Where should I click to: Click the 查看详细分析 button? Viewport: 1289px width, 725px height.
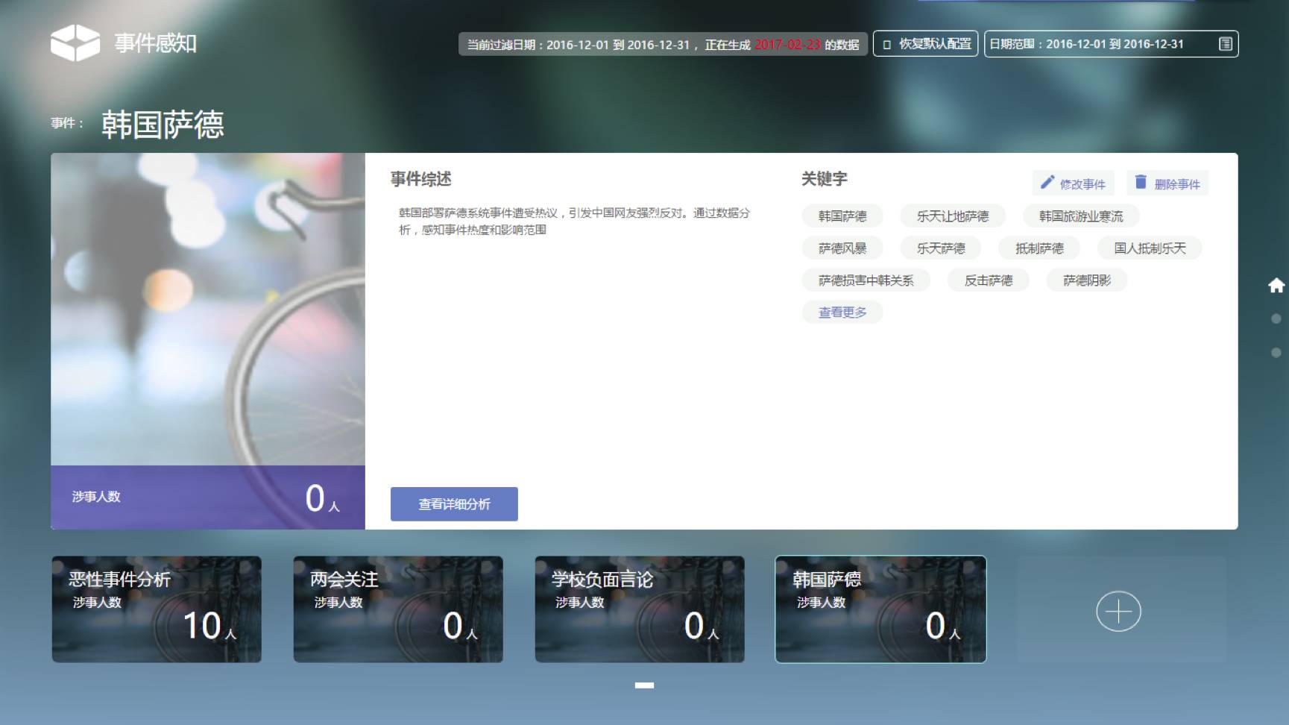click(454, 504)
